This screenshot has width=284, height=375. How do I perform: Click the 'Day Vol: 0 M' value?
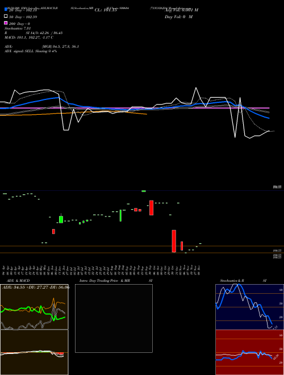178,16
